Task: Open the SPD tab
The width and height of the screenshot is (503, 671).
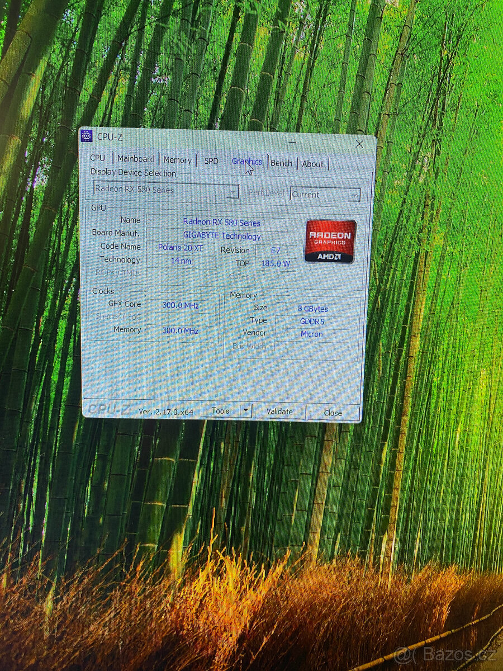Action: [x=211, y=160]
